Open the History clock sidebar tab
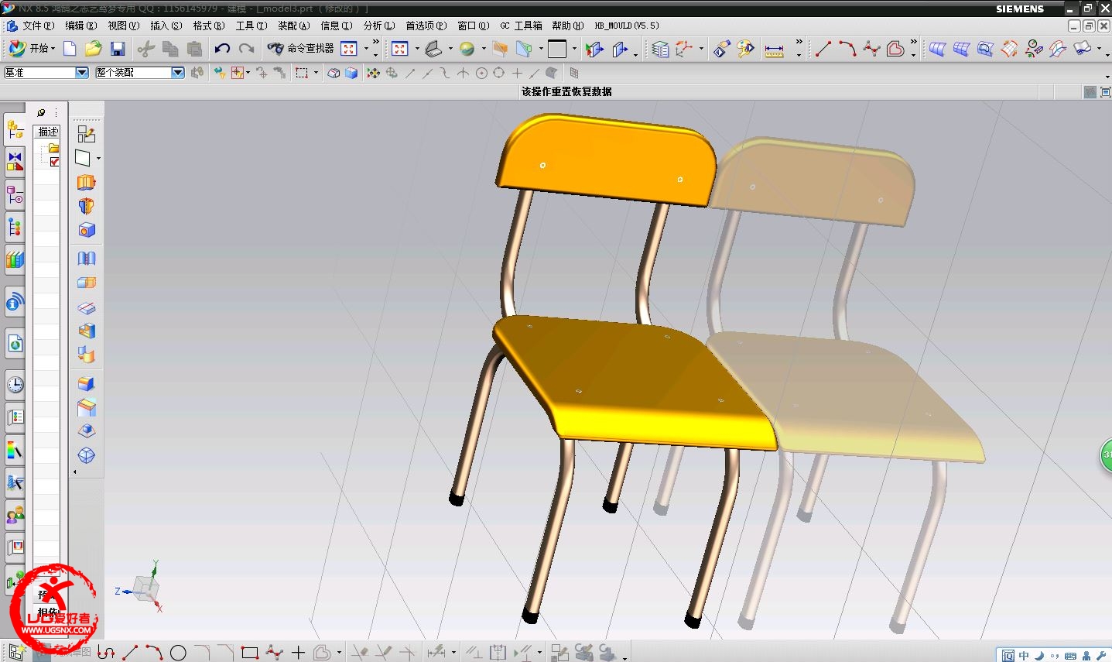This screenshot has height=662, width=1112. pyautogui.click(x=15, y=384)
